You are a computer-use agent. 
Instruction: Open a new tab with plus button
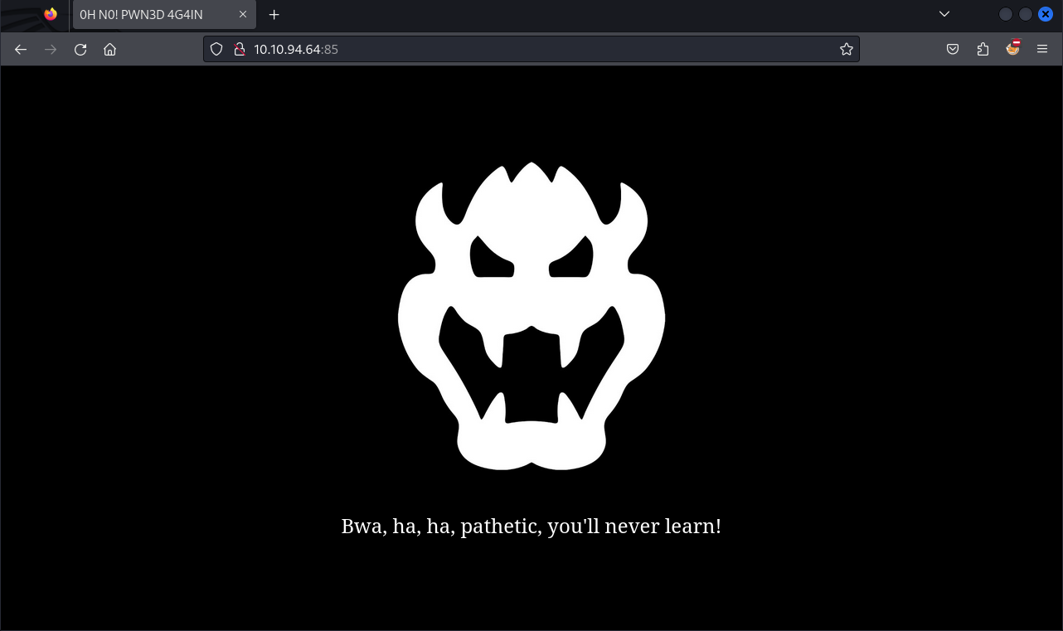(x=274, y=15)
